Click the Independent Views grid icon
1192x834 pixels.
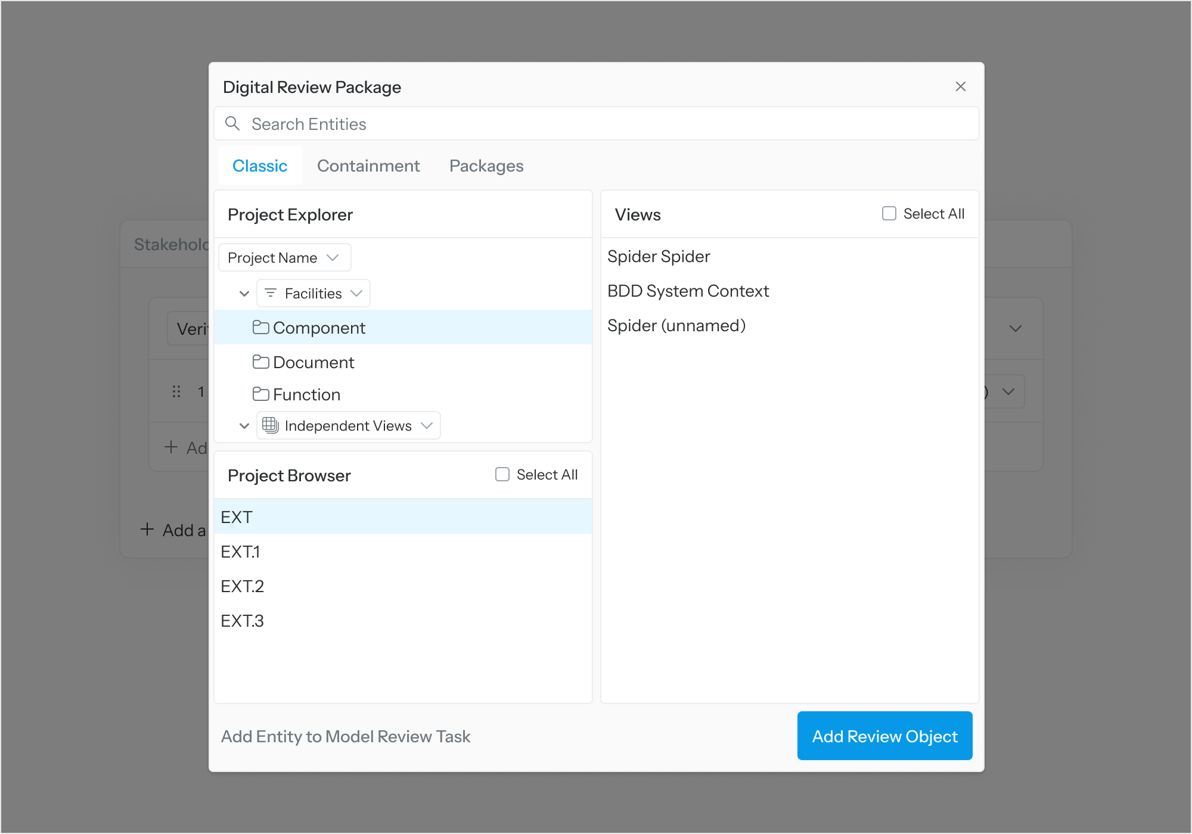click(270, 425)
